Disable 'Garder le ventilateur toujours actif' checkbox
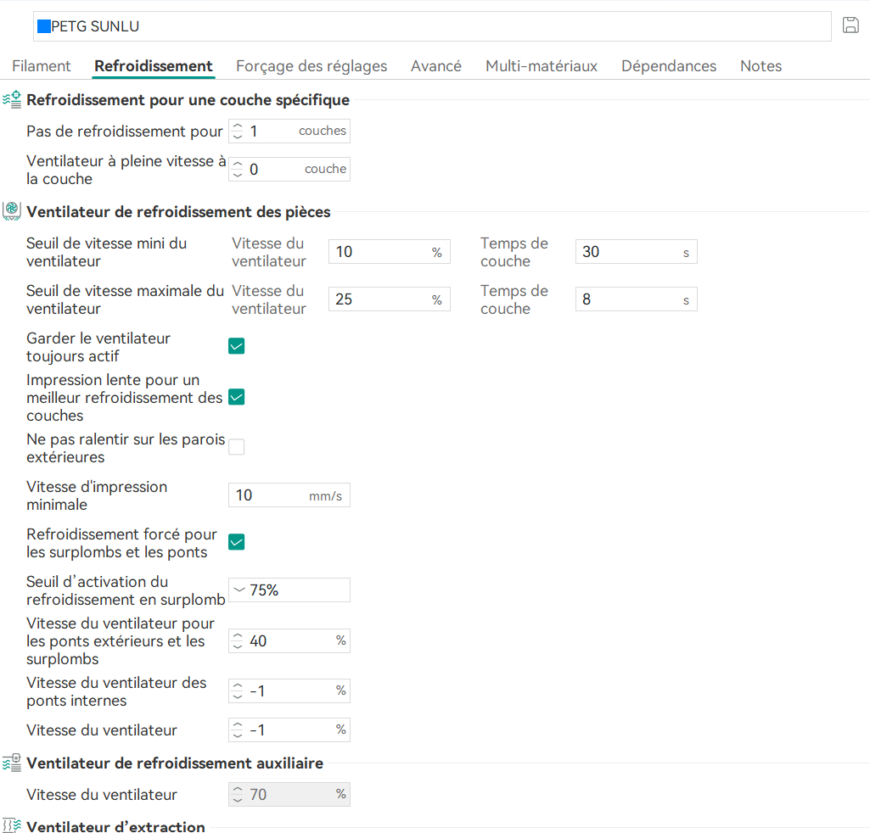 pyautogui.click(x=237, y=346)
